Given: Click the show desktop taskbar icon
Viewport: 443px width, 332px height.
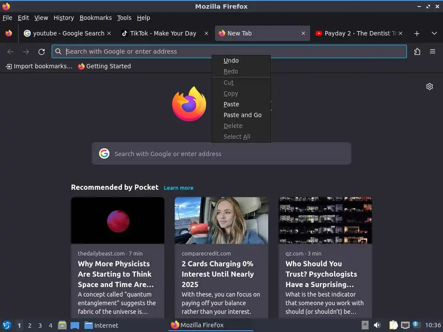Looking at the screenshot, I should 75,326.
